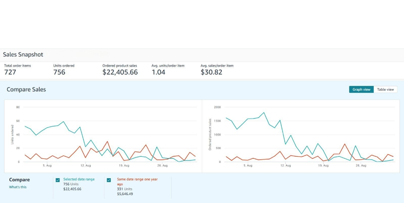Toggle Same date range one year ago checkbox
Screen dimensions: 404x203
coord(109,180)
